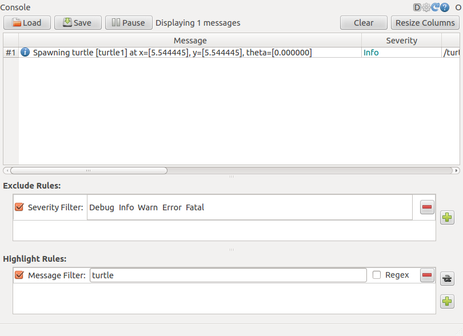Pause incoming console messages
463x336 pixels.
pos(129,23)
